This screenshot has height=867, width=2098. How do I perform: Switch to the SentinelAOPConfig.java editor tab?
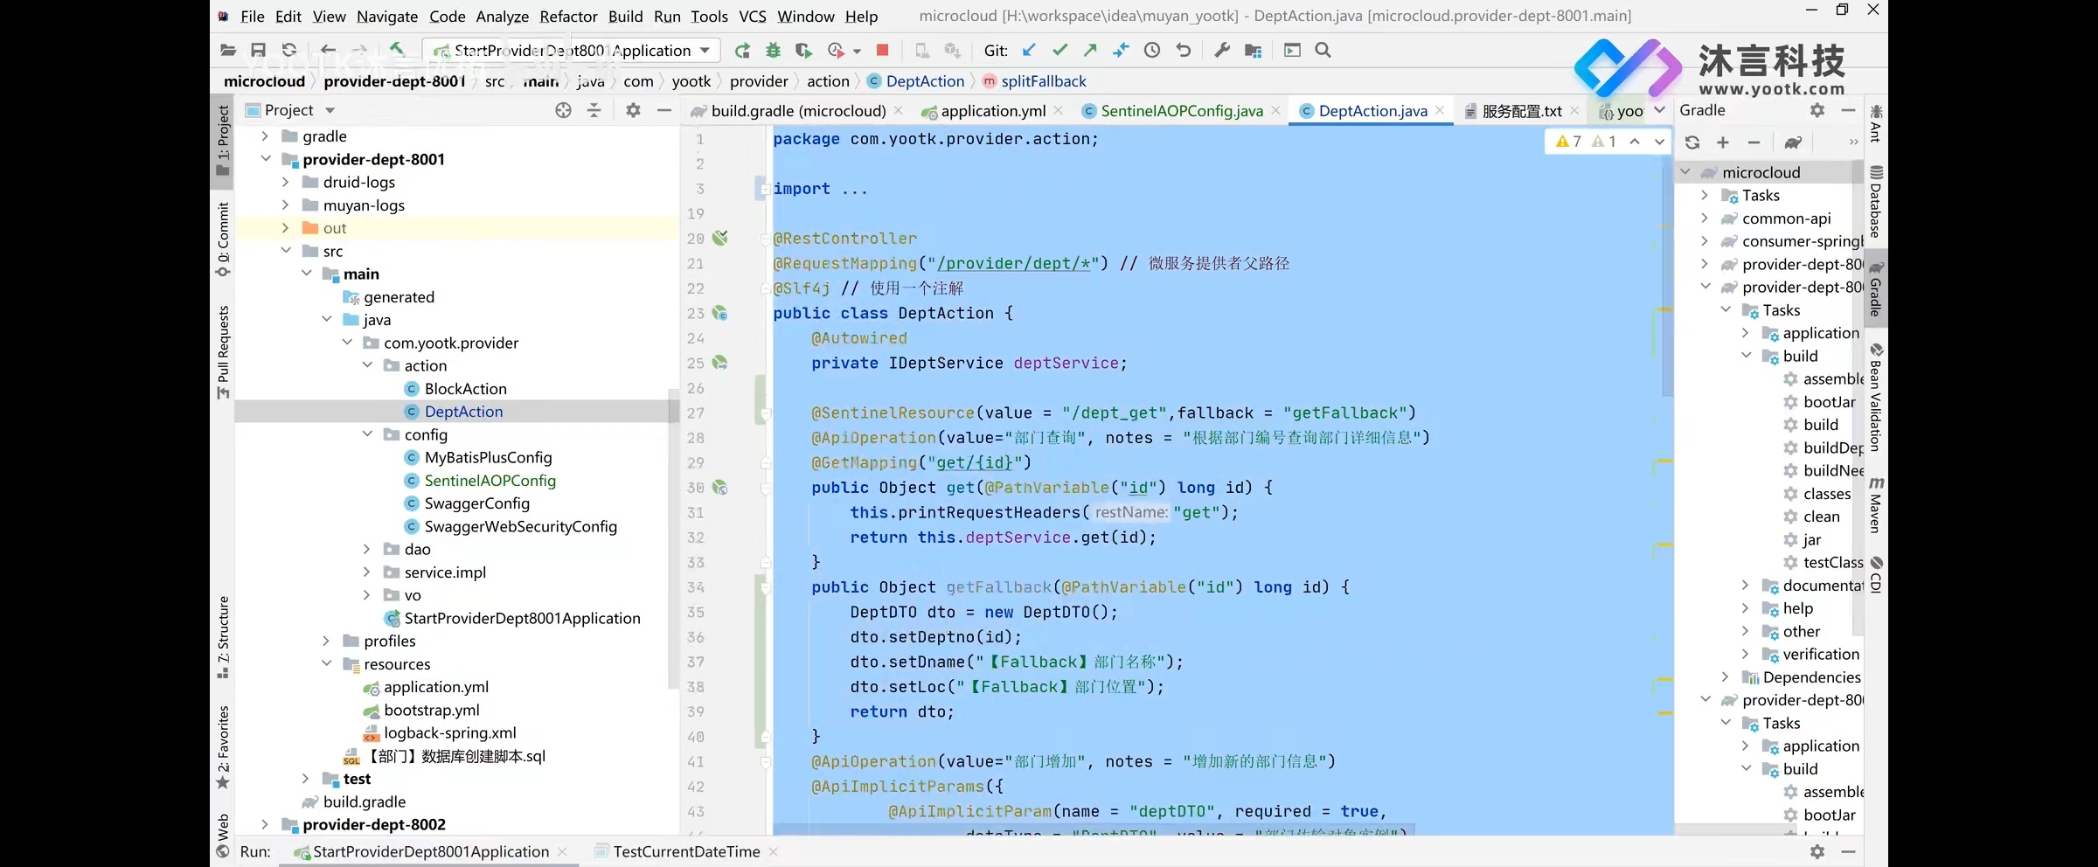(1181, 111)
